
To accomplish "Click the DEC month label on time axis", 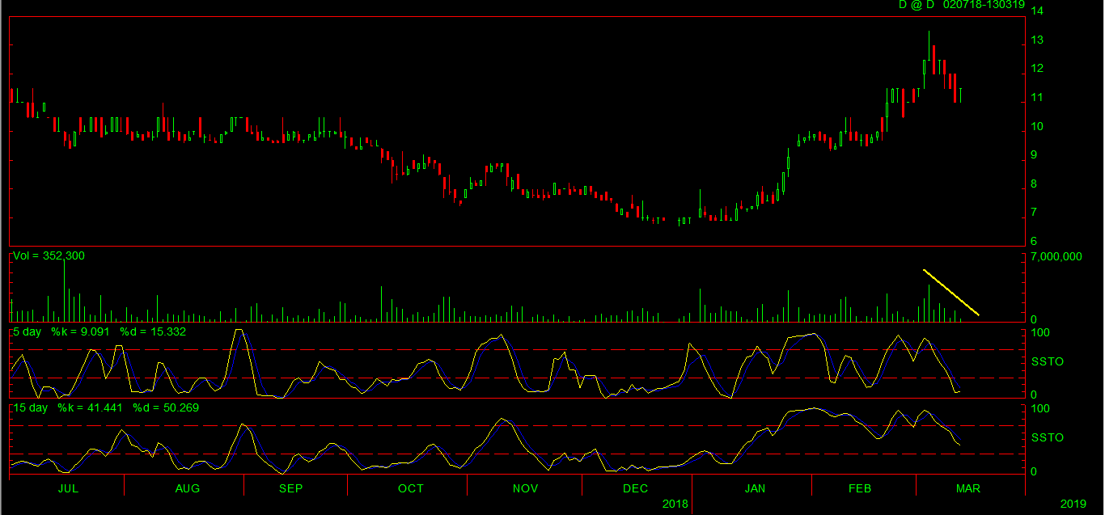I will coord(635,488).
